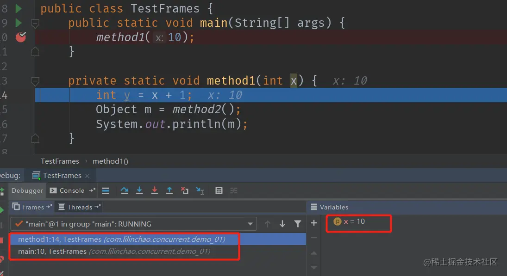
Task: Click the plus New Watch icon
Action: pyautogui.click(x=313, y=223)
